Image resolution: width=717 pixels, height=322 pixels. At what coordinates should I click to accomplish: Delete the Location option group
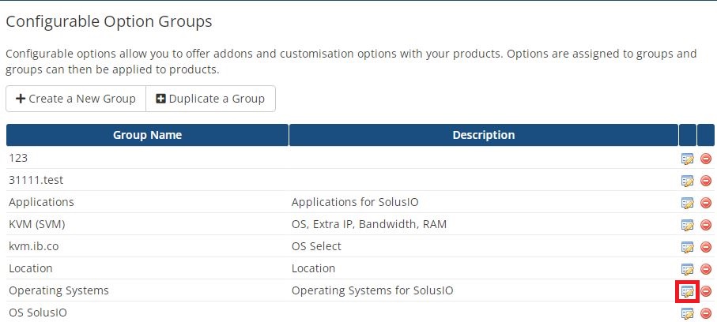[706, 269]
